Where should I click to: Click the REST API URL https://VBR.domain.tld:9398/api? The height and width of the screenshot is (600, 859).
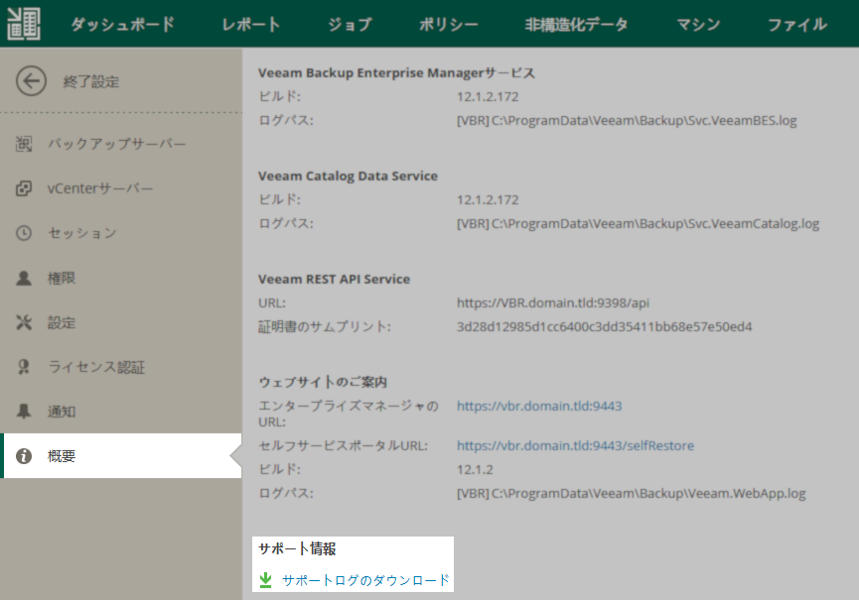pyautogui.click(x=553, y=302)
